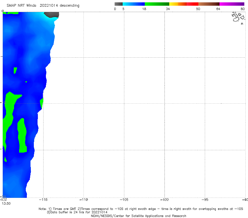Screen dimensions: 248x218
Task: Click the longitude label "-115"
Action: click(x=43, y=200)
